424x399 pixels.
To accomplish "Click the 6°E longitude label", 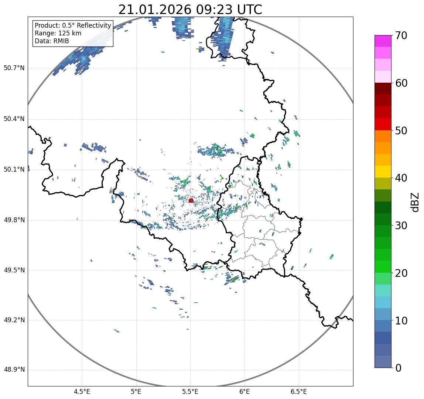I will point(245,392).
